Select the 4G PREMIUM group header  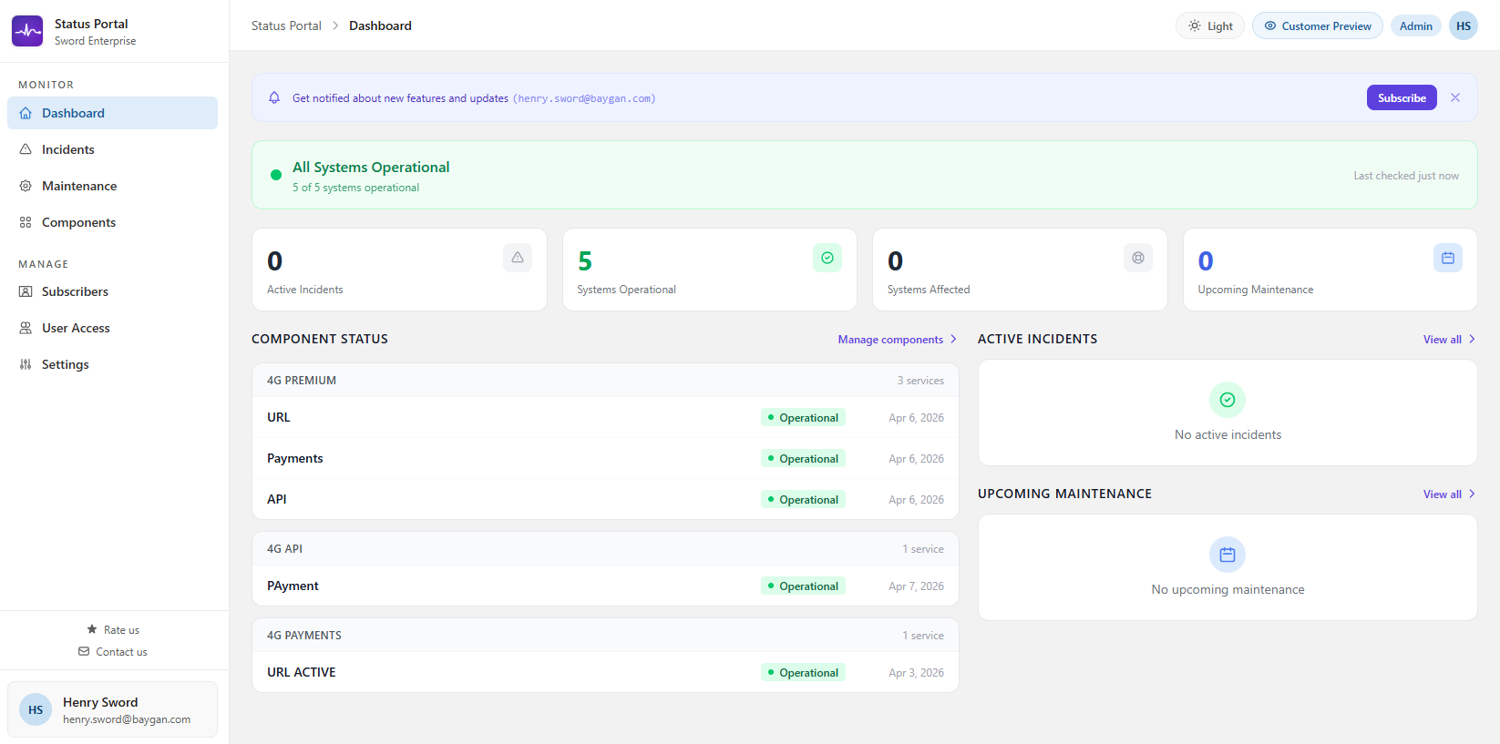[x=605, y=381]
